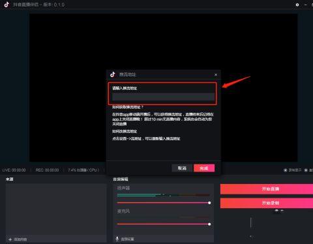Click the 扬声器 speaker label
This screenshot has height=244, width=313.
click(x=123, y=188)
